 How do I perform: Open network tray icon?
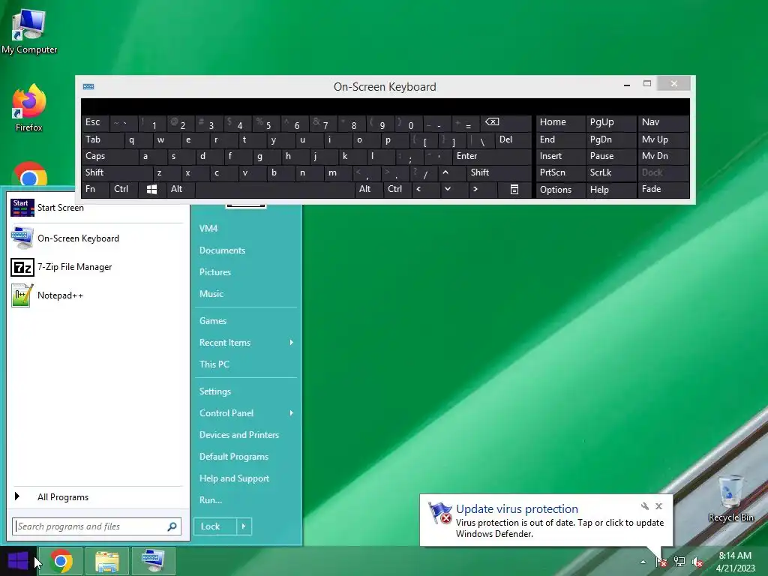(x=679, y=562)
